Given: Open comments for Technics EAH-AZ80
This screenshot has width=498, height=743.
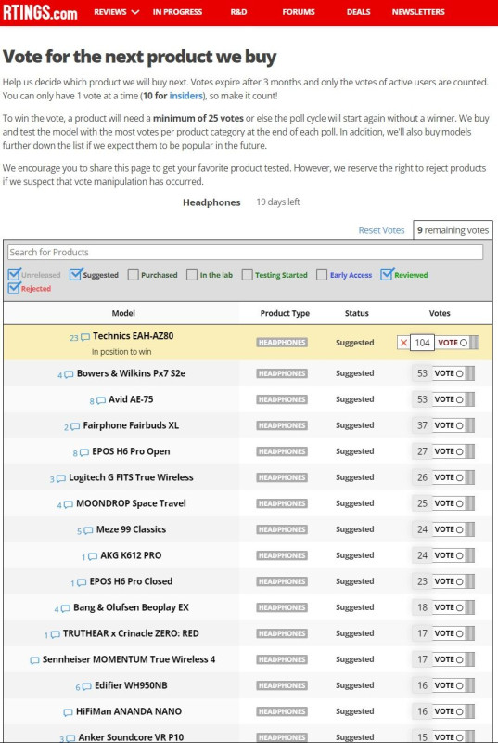Looking at the screenshot, I should [80, 337].
